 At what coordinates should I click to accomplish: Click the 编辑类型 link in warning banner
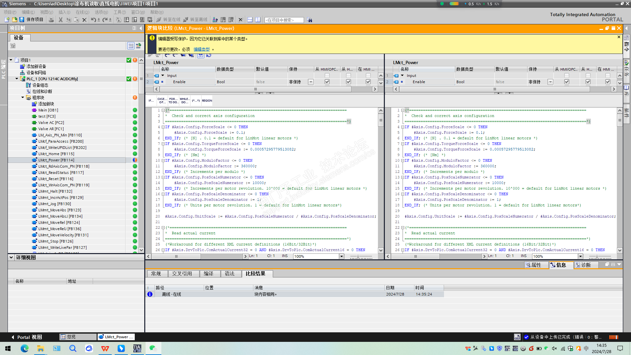click(x=201, y=49)
